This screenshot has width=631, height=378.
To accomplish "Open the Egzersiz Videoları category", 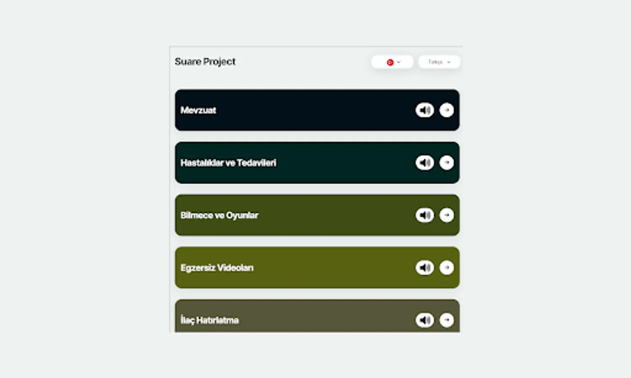I will [x=294, y=268].
